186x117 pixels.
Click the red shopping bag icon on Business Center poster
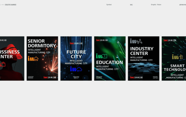point(3,64)
